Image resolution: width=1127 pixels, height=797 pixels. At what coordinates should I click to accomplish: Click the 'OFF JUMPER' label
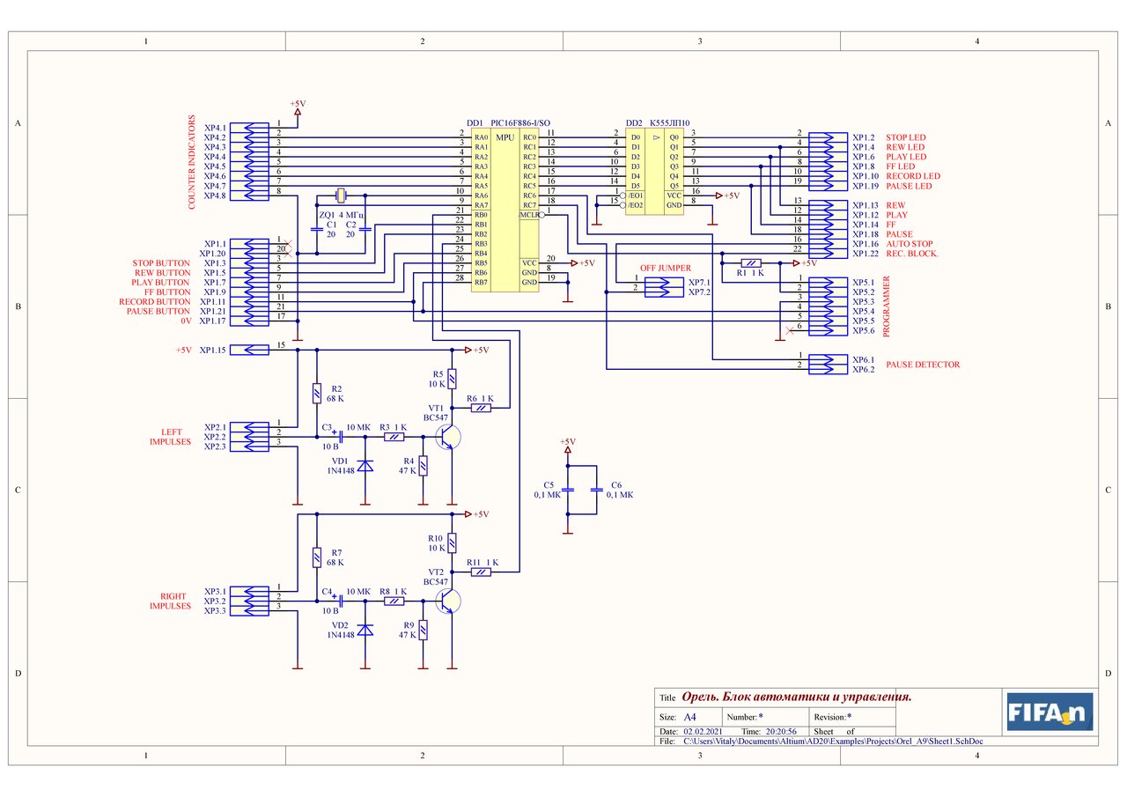tap(666, 268)
